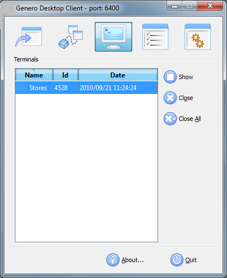
Task: Show the selected terminal
Action: tap(179, 77)
